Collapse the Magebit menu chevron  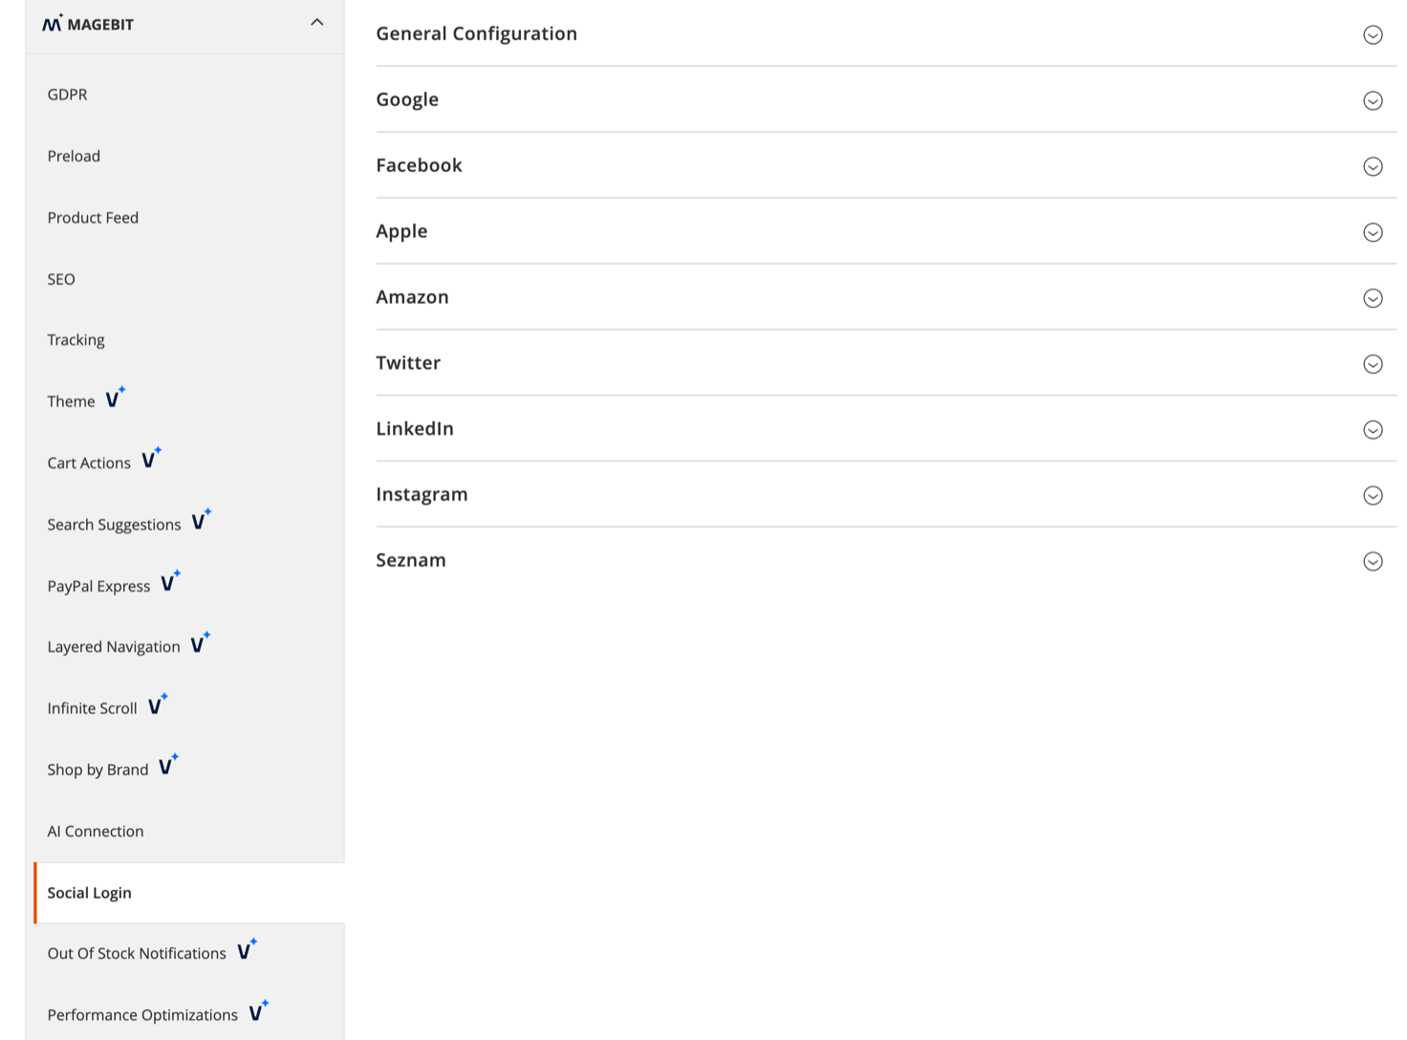coord(317,22)
